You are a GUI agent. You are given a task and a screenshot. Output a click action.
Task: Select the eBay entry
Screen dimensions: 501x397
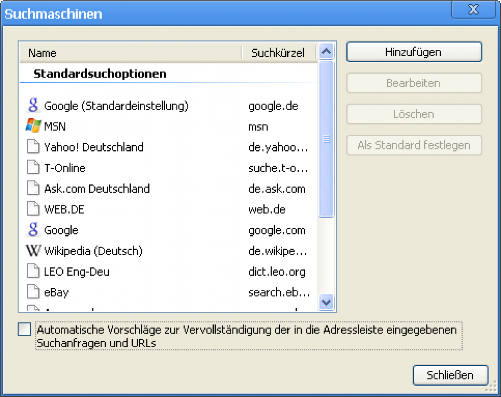(169, 292)
